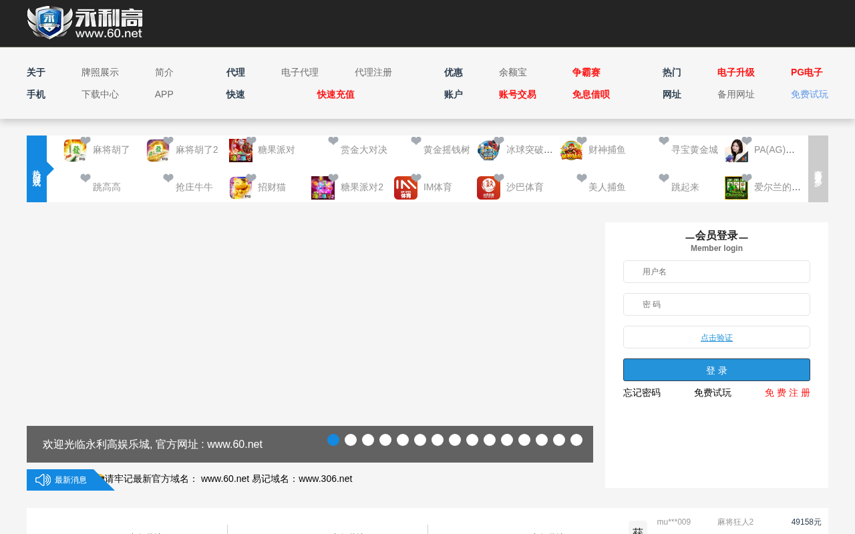This screenshot has height=534, width=855.
Task: Open the 爱尔兰 slot game icon
Action: (x=736, y=188)
